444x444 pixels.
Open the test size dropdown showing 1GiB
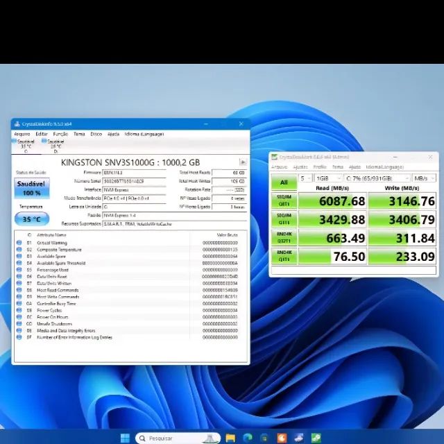(x=328, y=178)
